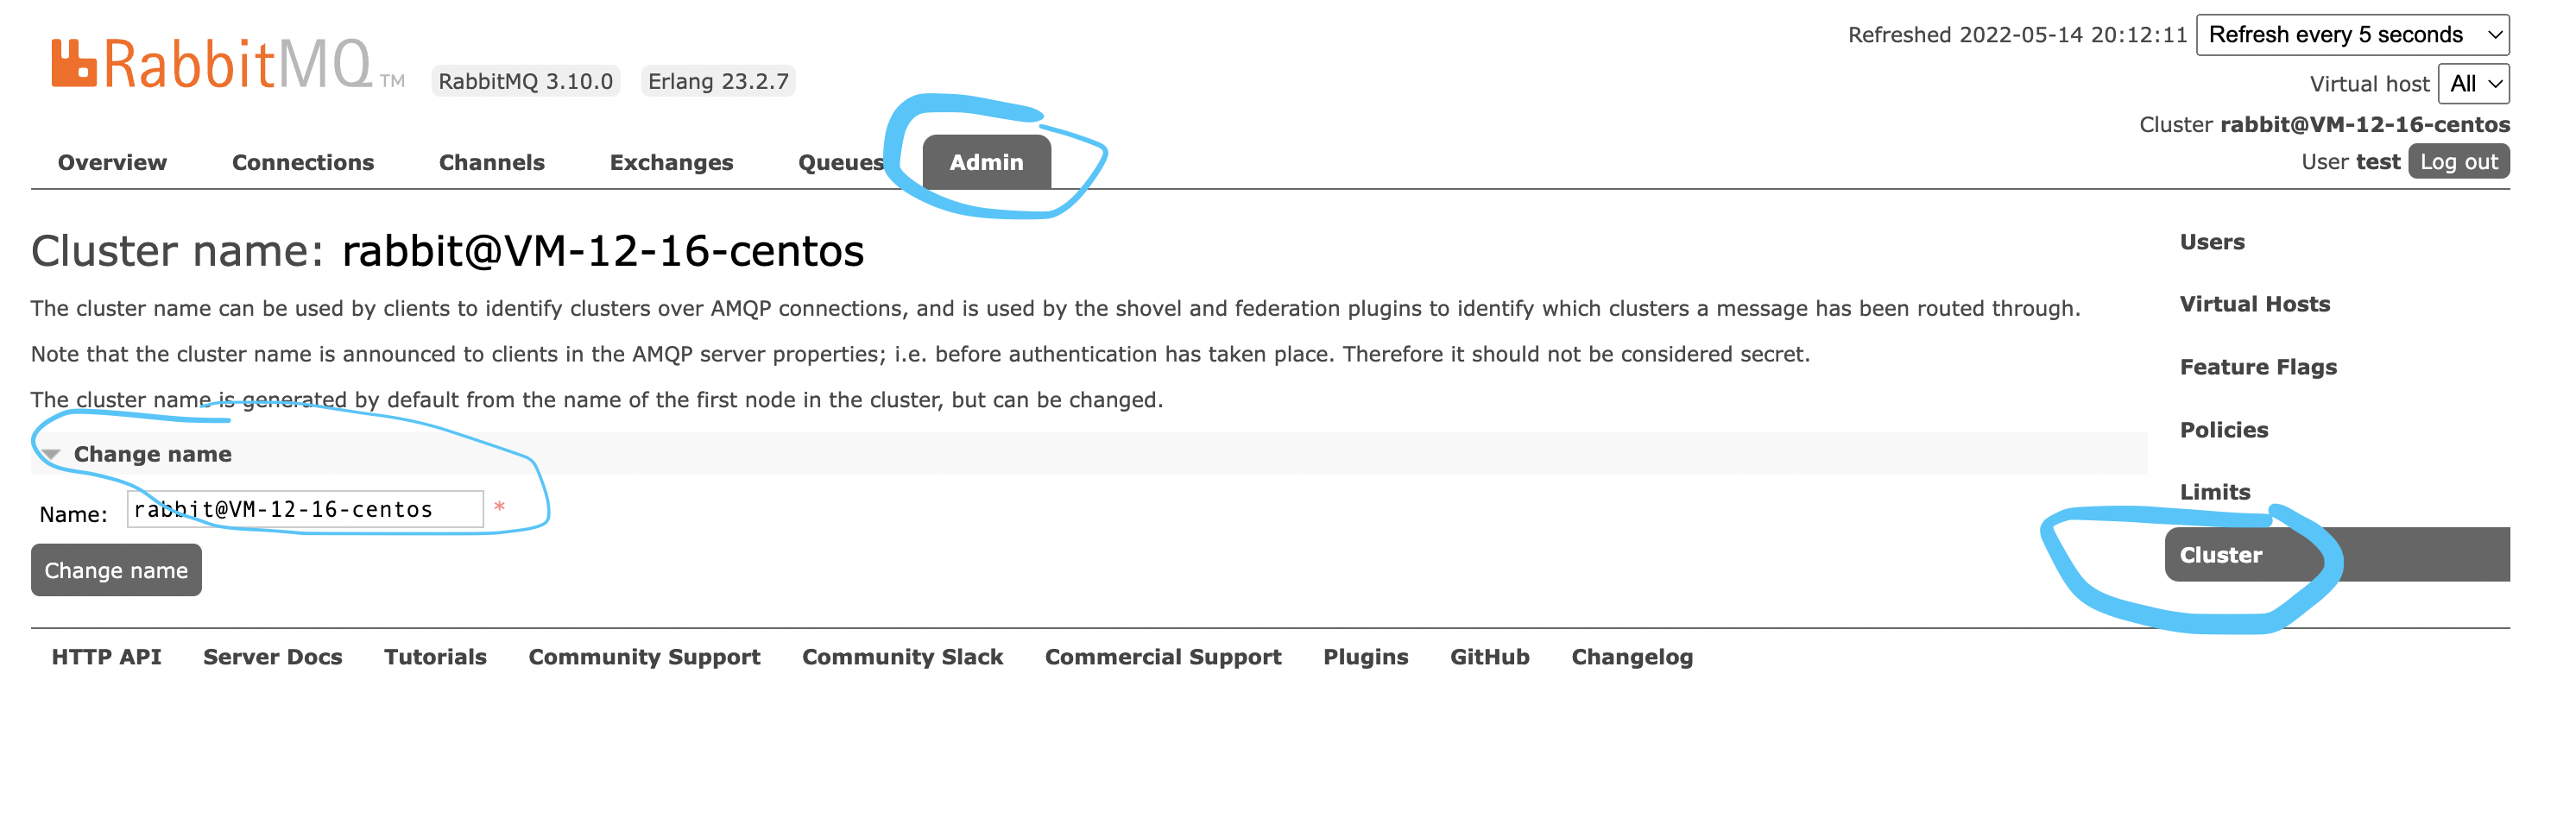Switch to the Overview tab
The width and height of the screenshot is (2576, 818).
[x=112, y=162]
